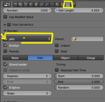Click the Parent object field
The width and height of the screenshot is (105, 102).
click(x=87, y=39)
